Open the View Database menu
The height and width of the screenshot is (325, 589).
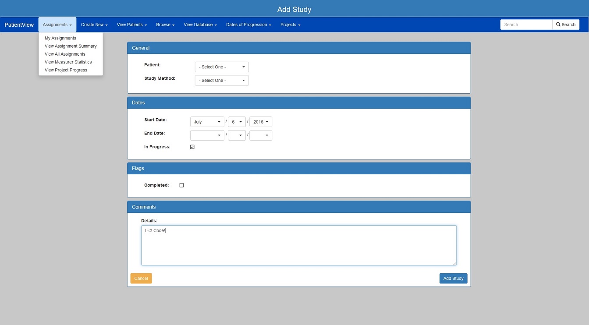pos(200,25)
